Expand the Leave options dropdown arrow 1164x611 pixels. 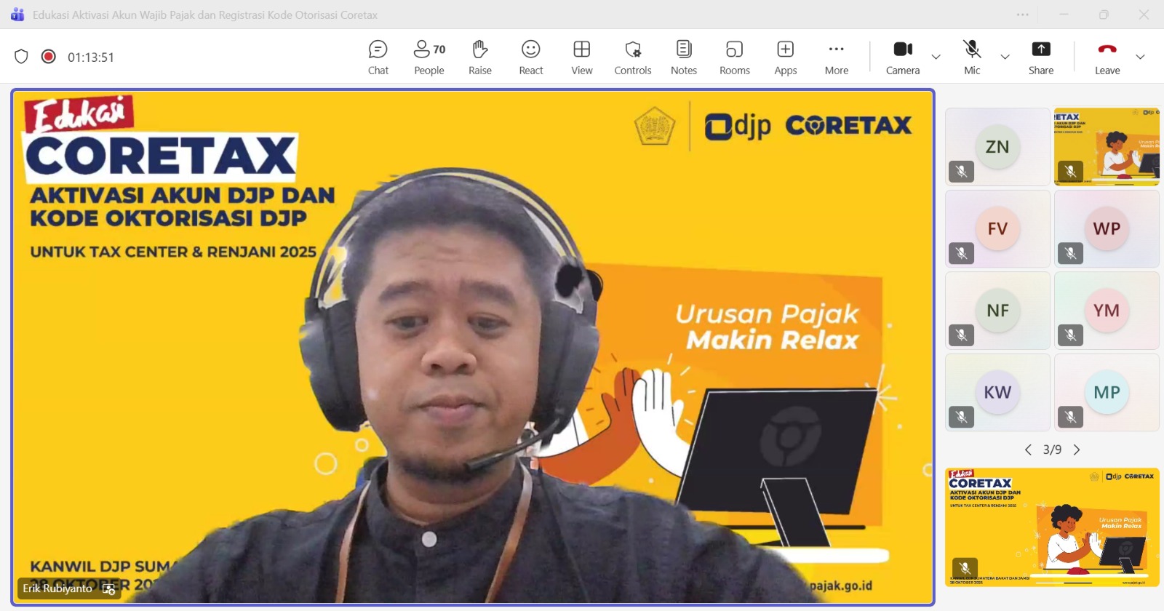1140,57
